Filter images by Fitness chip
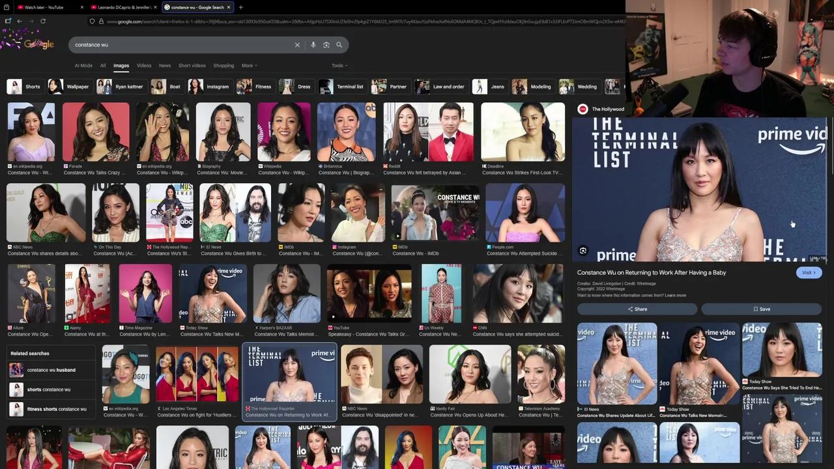 tap(255, 87)
